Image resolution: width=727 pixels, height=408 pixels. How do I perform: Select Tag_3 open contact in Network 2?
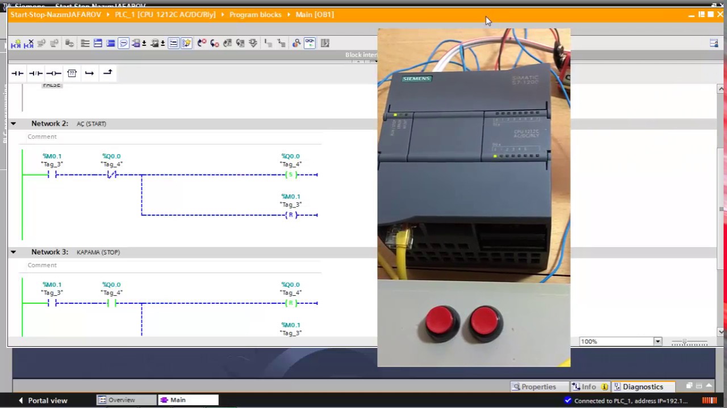pyautogui.click(x=52, y=175)
